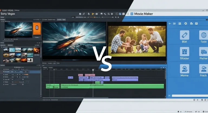Image resolution: width=208 pixels, height=113 pixels.
Task: Expand the arrow on the lower properties panel header
Action: [x=41, y=65]
